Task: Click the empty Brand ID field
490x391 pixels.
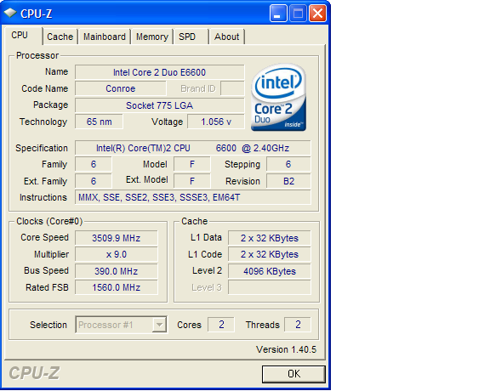Action: coord(232,88)
